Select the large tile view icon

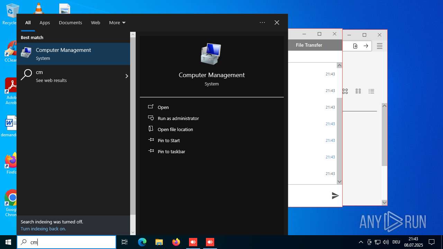pyautogui.click(x=345, y=91)
